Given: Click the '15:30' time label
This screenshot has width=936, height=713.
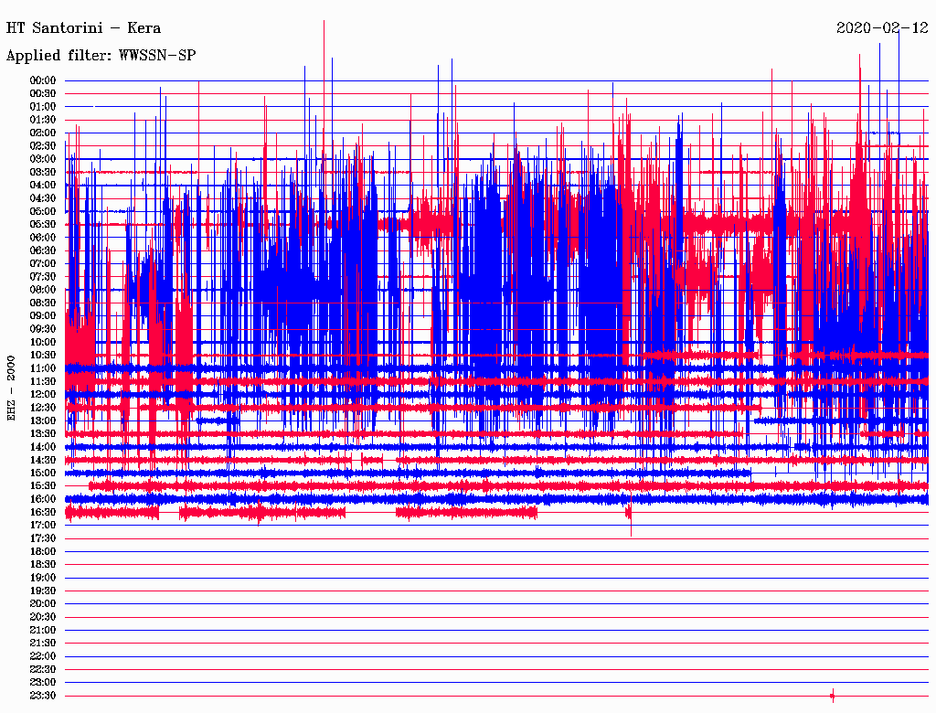Looking at the screenshot, I should coord(43,486).
